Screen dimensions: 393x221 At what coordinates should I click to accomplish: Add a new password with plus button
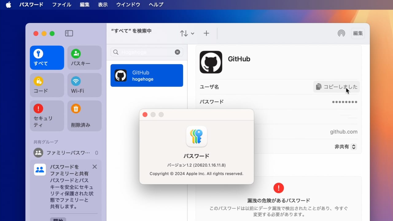coord(206,33)
